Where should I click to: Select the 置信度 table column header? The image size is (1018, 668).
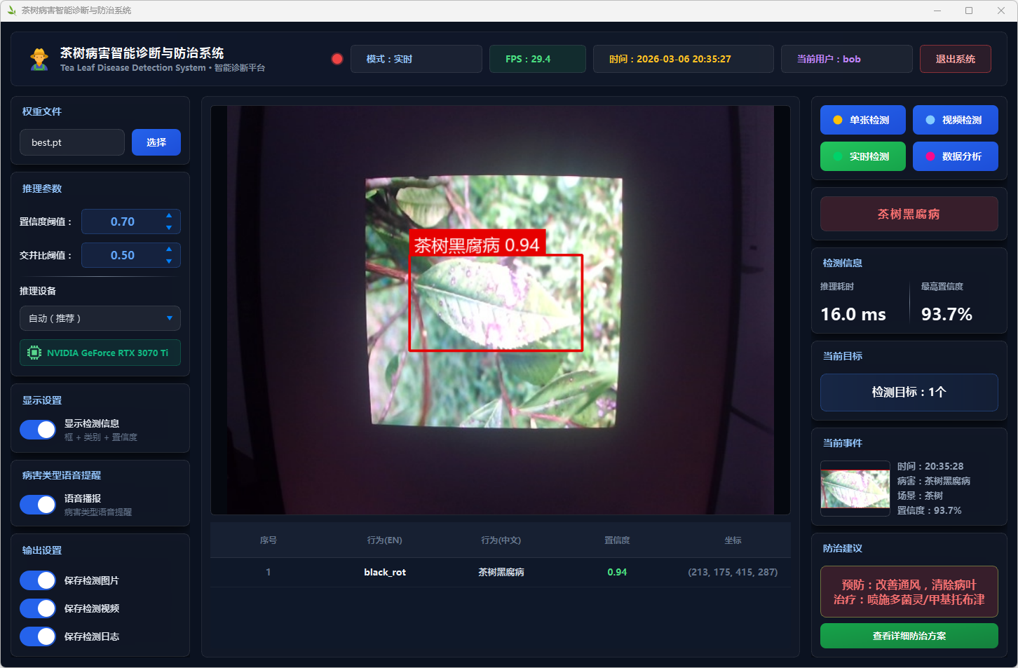tap(617, 540)
